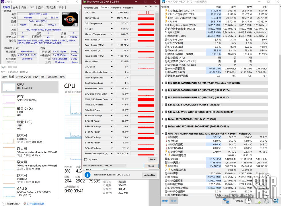Switch to GPU-Z Validation tab

point(128,8)
